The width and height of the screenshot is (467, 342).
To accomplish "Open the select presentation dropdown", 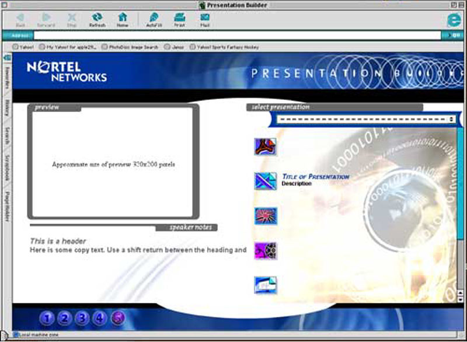I will tap(365, 119).
